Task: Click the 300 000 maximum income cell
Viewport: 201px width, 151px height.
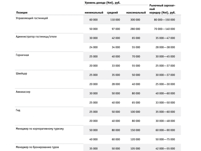Action: pos(135,20)
